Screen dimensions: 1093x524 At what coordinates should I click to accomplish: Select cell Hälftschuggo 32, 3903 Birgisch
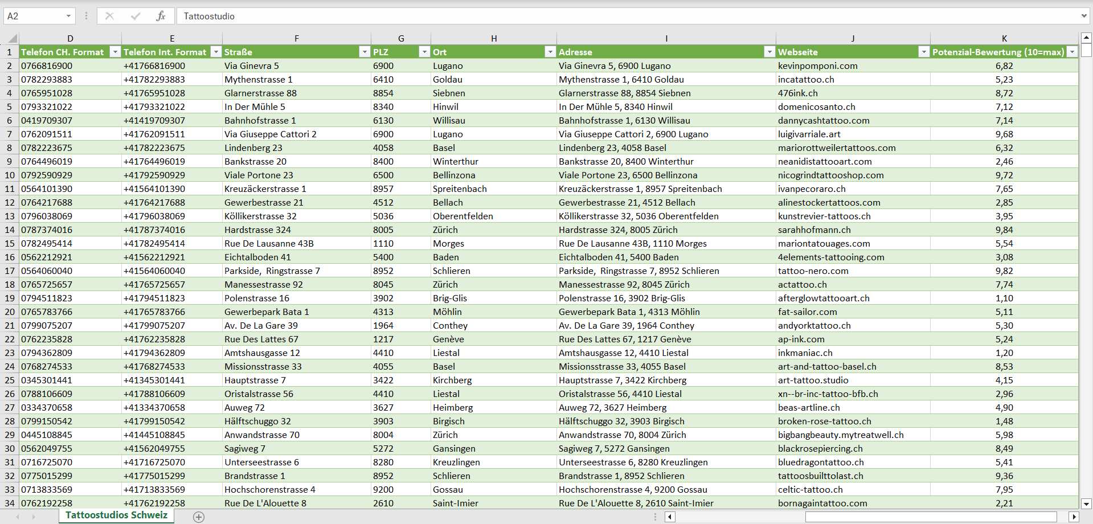(666, 421)
